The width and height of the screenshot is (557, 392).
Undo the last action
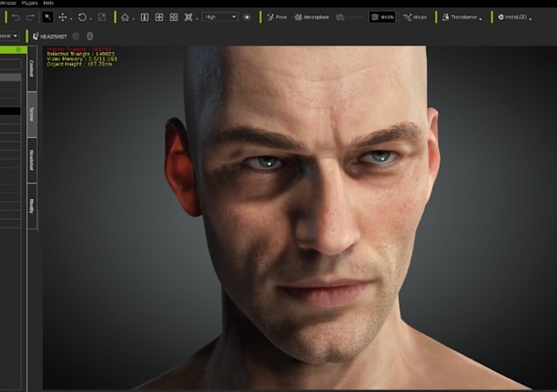[x=16, y=17]
